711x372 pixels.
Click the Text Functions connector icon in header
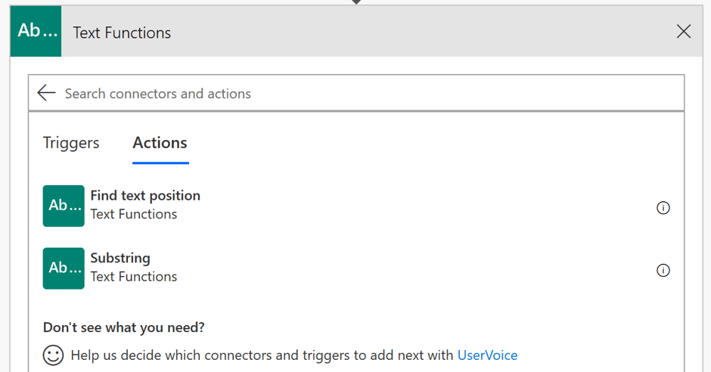click(36, 31)
